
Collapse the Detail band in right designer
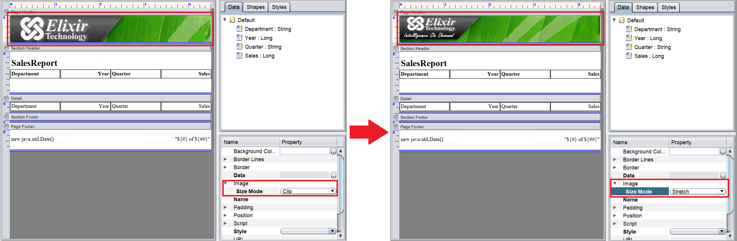point(396,99)
